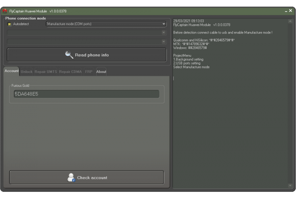Screen dimensions: 296x199
Task: Click the user icon on Check account
Action: (x=71, y=177)
